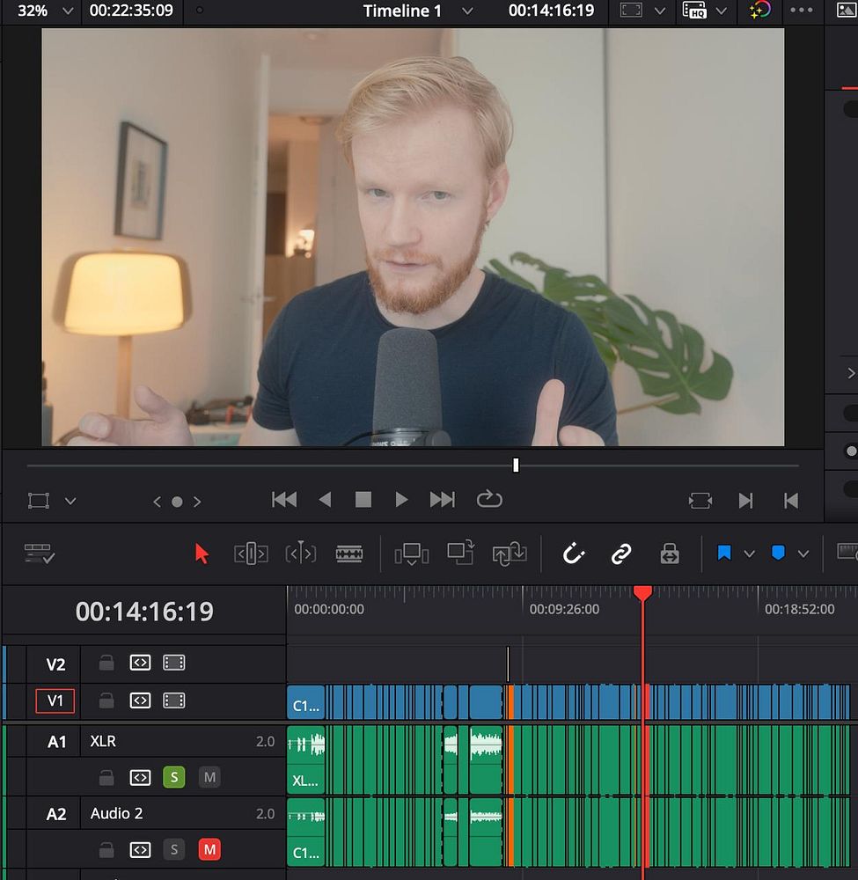This screenshot has width=858, height=880.
Task: Click the red timeline playhead marker
Action: [x=642, y=593]
